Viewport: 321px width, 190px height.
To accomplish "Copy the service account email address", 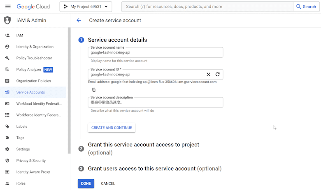I will point(93,89).
